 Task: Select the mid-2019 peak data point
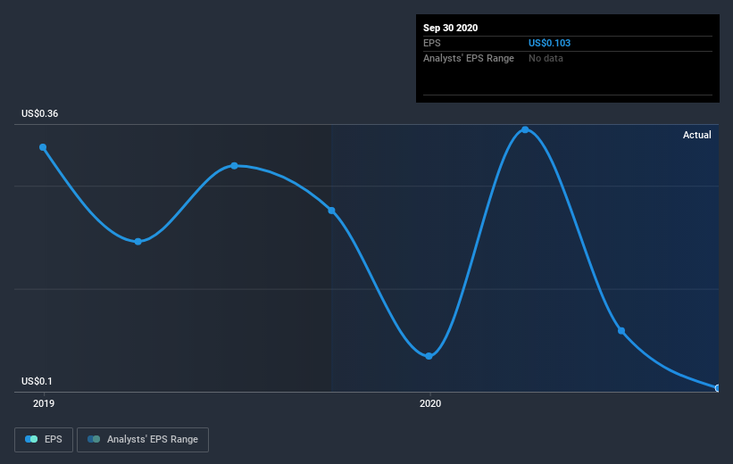point(234,166)
